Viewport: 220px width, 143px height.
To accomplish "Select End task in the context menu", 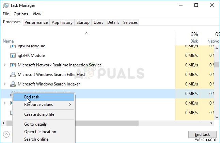I will pyautogui.click(x=32, y=97).
